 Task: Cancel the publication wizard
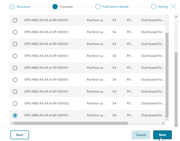click(x=141, y=135)
